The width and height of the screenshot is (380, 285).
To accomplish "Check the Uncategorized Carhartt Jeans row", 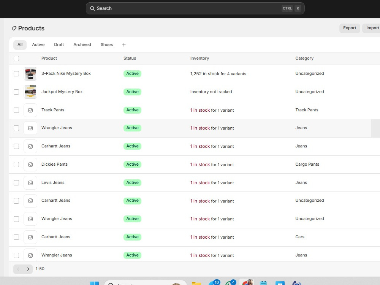I will 16,201.
